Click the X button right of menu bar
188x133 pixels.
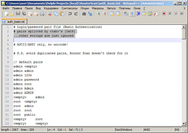184,8
